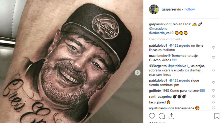This screenshot has width=220, height=123.
Task: Click the Maradona tattoo photo
Action: pos(71,61)
